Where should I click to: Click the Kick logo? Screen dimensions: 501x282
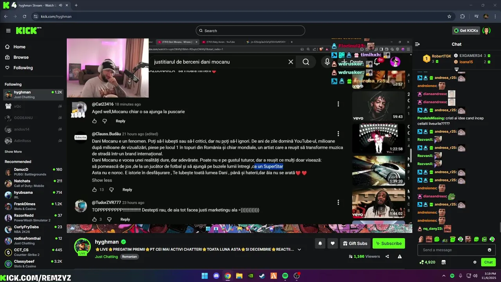pyautogui.click(x=29, y=31)
